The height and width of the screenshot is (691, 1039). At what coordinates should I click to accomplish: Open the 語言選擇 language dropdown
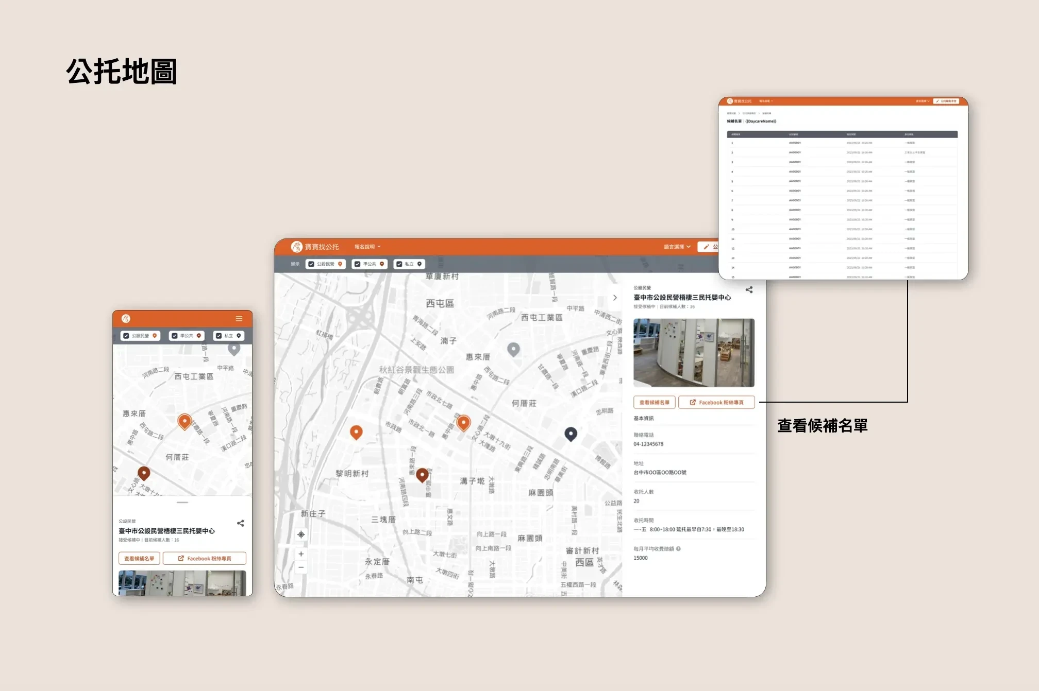click(677, 247)
